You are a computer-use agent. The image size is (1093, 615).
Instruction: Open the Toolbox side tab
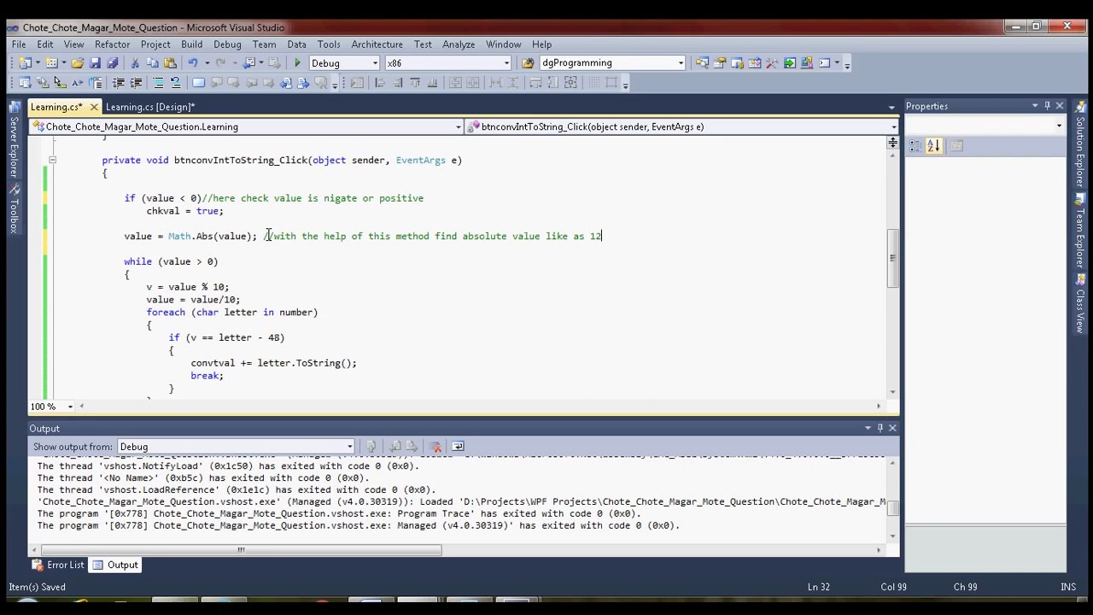pos(14,210)
